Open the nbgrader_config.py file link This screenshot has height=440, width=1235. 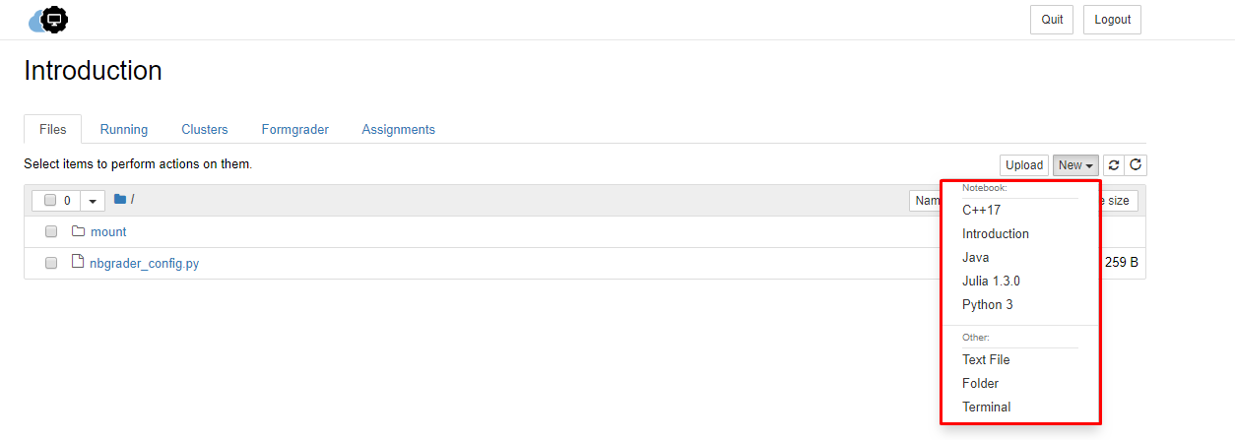[145, 263]
